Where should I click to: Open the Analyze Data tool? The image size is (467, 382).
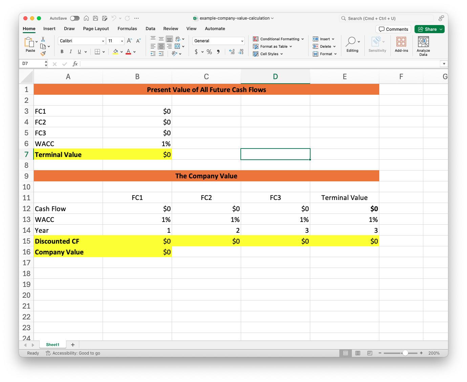point(423,45)
